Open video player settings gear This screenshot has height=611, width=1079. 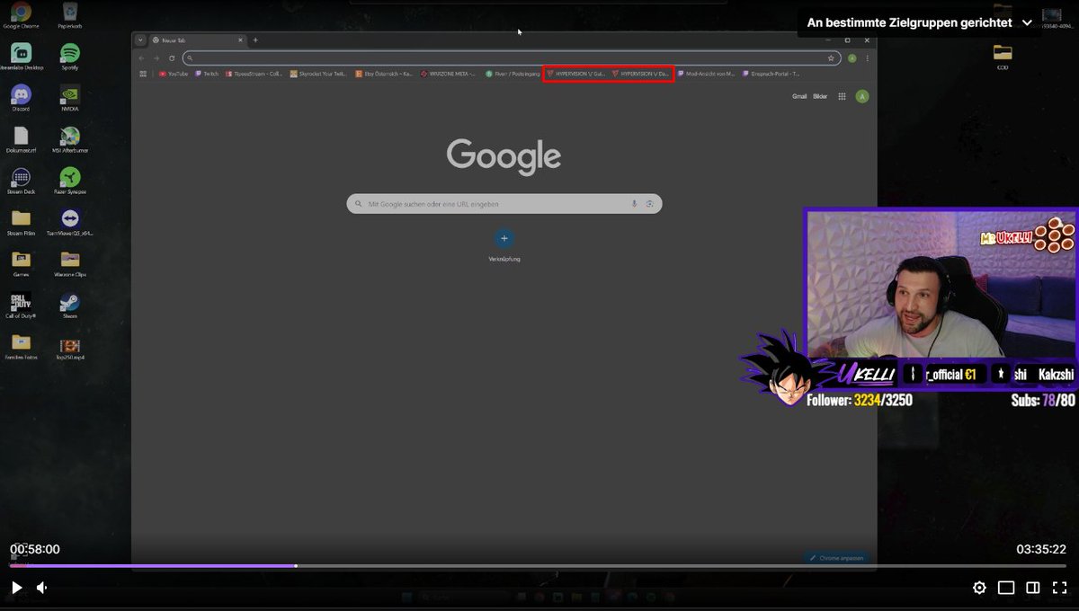979,588
